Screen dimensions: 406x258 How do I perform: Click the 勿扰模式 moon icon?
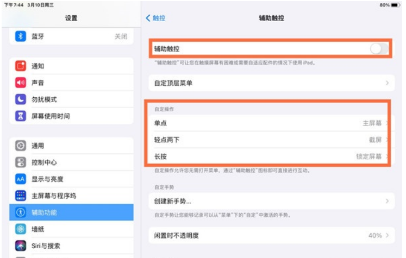pos(21,99)
